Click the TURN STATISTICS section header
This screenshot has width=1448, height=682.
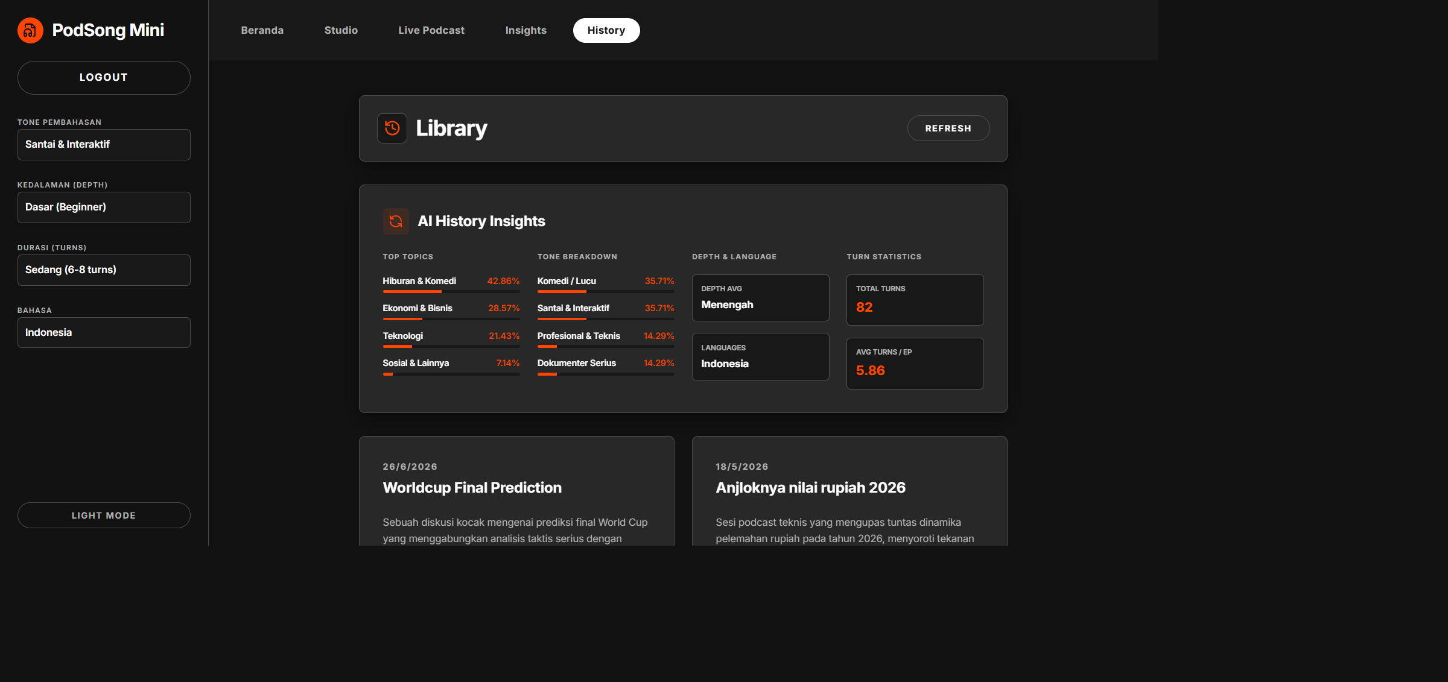[x=884, y=257]
